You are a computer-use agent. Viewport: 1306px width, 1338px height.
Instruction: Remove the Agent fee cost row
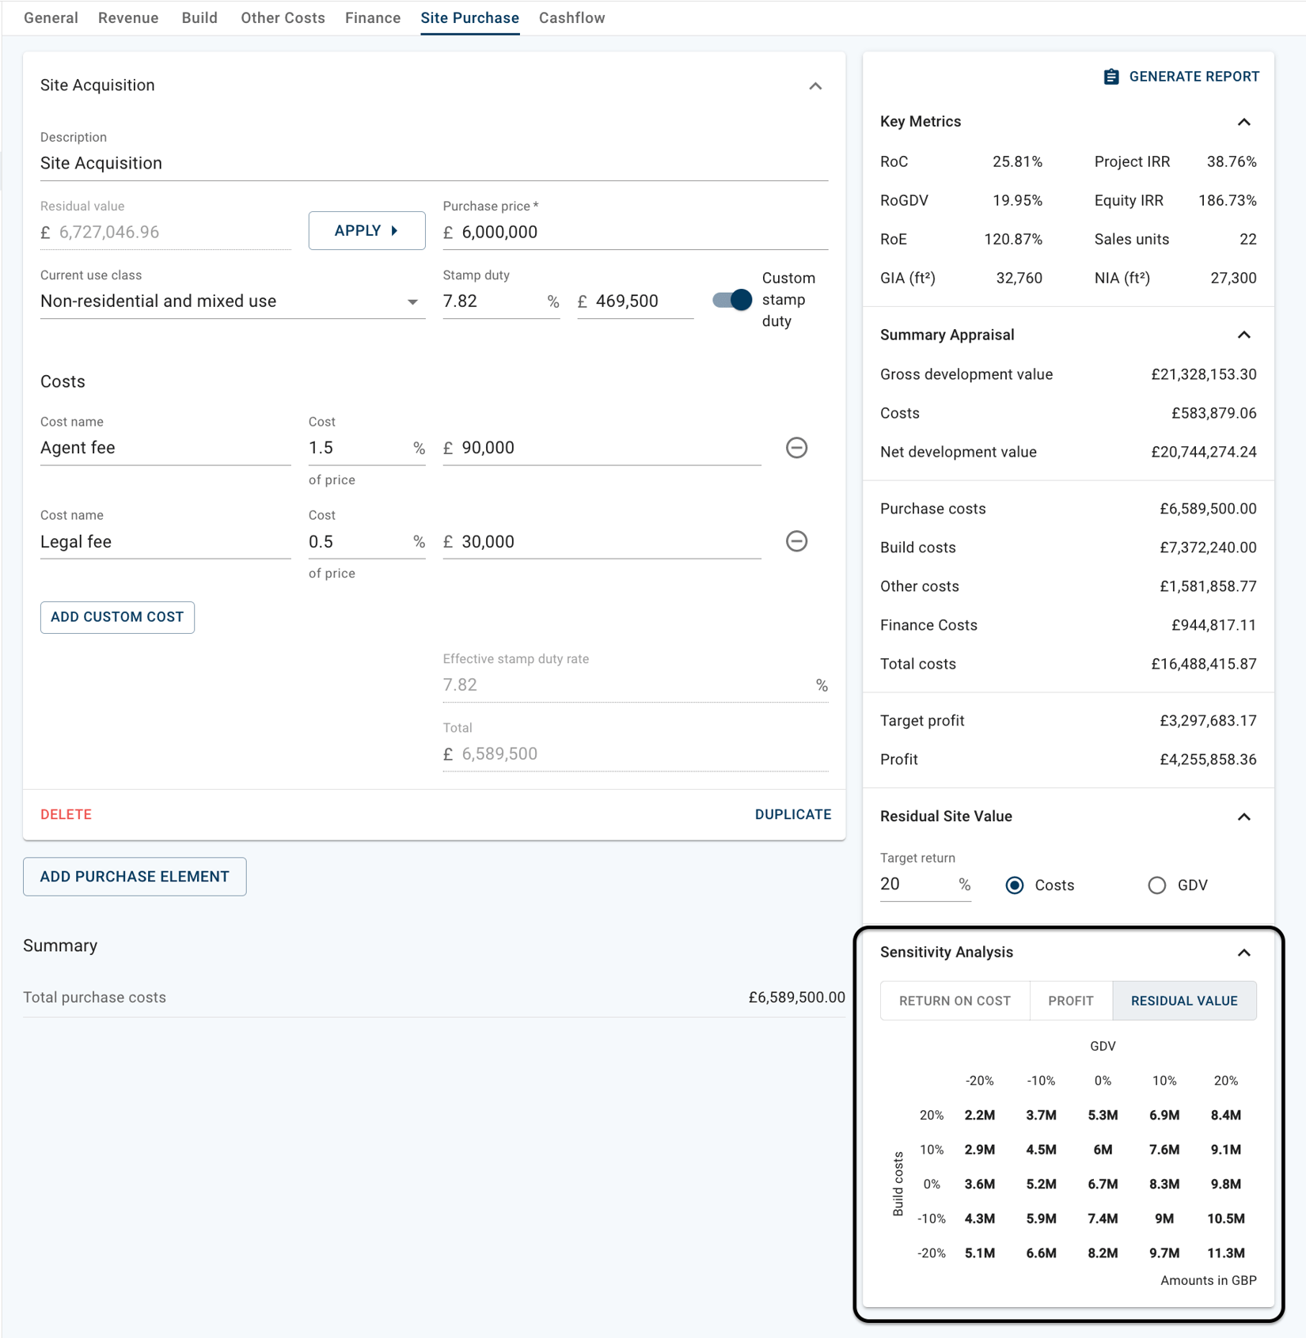[796, 448]
